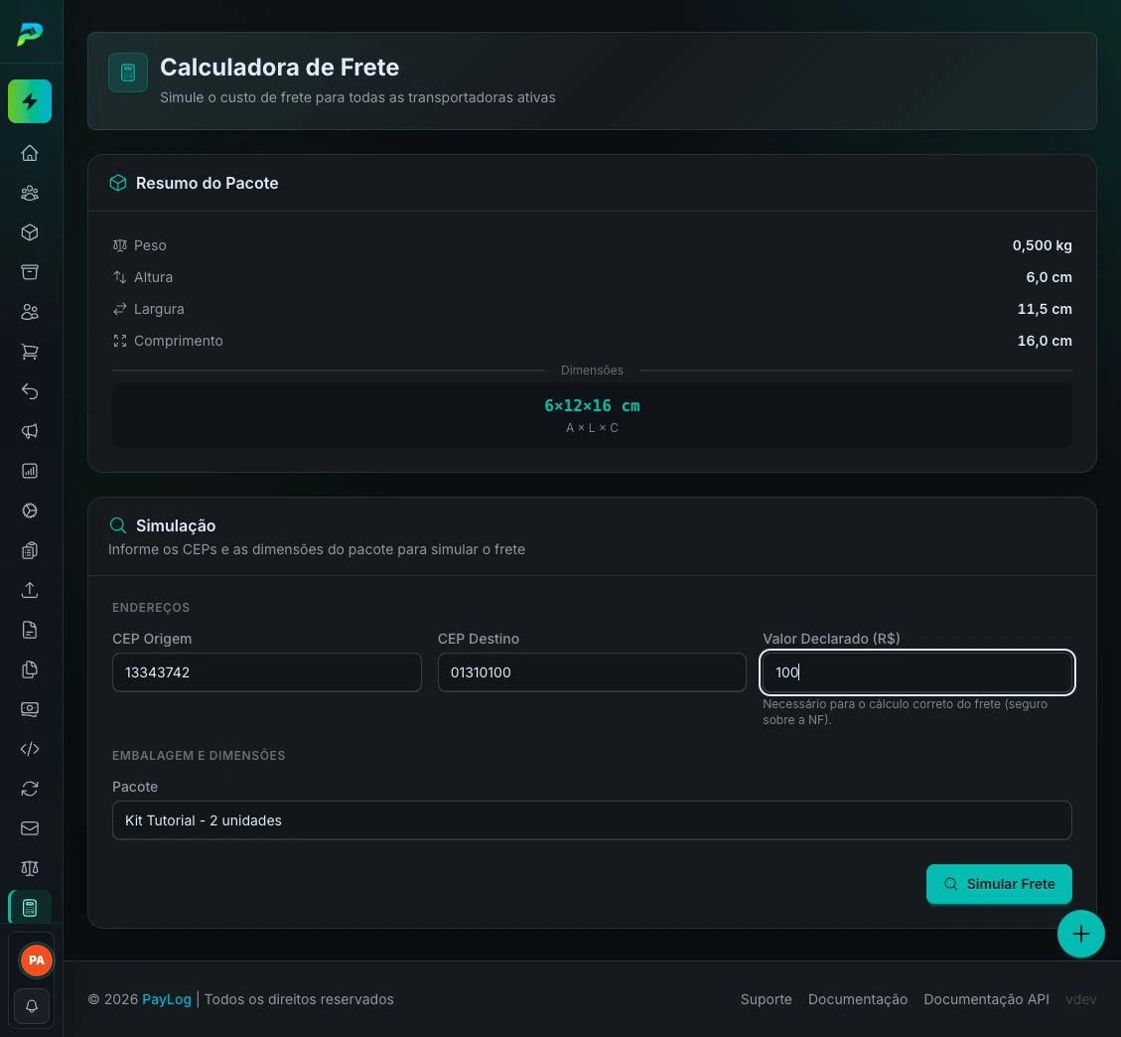Open the return arrow sidebar icon
Screen dimensions: 1121x1037
[x=30, y=391]
